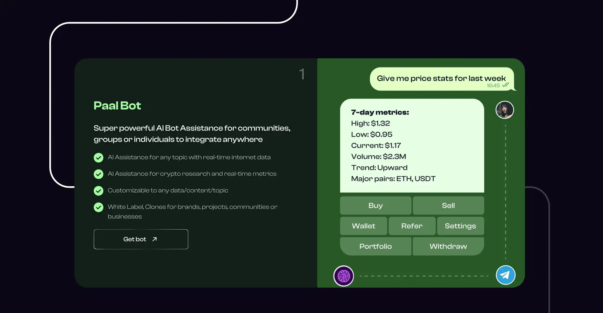Click 'Customizable to any data/content/topic' text
603x313 pixels.
pos(168,190)
